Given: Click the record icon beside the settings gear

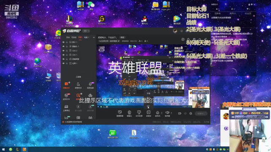Looking at the screenshot, I should 180,114.
